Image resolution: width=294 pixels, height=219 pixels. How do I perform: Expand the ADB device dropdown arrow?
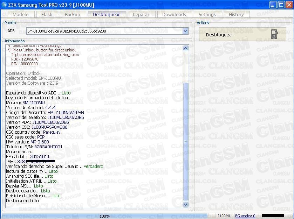tap(185, 31)
